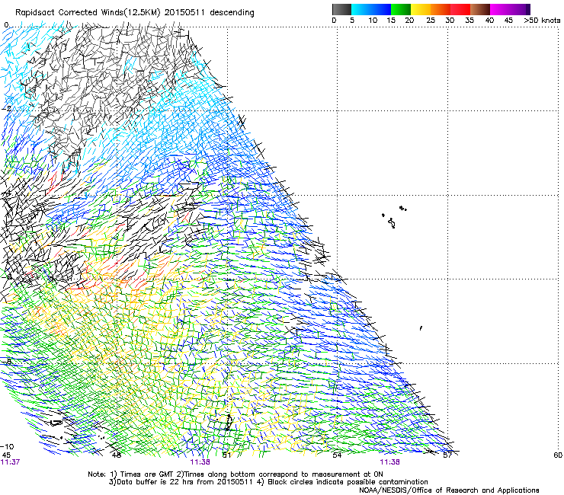The image size is (564, 495).
Task: Click the yellow 20-25 knots legend swatch
Action: pos(421,9)
